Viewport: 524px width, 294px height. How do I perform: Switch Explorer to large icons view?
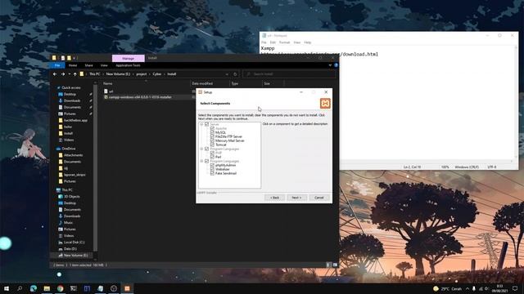(335, 265)
